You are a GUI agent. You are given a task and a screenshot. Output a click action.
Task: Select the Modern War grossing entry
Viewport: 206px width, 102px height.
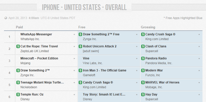[154, 70]
